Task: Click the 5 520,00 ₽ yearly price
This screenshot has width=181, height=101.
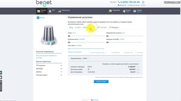Action: pos(132,67)
